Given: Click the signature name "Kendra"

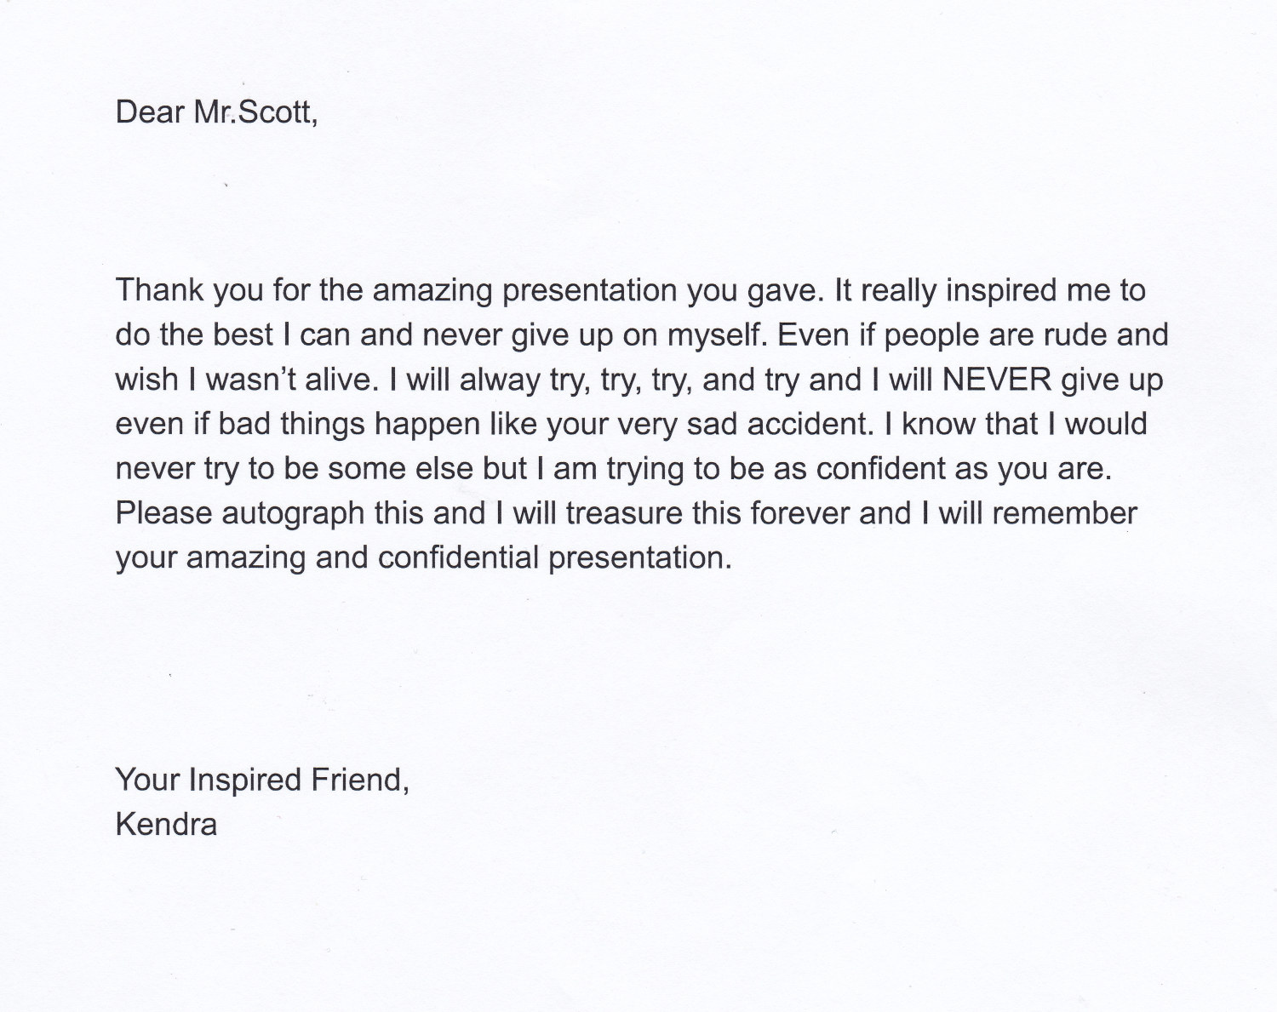Looking at the screenshot, I should 166,824.
